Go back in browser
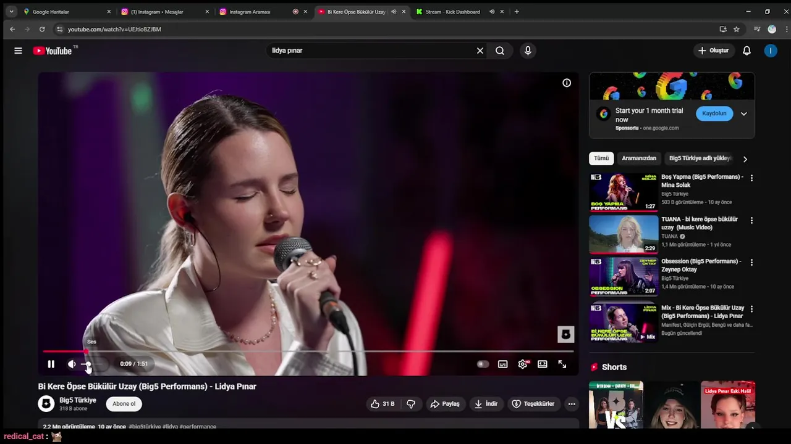Viewport: 791px width, 444px height. click(x=12, y=29)
